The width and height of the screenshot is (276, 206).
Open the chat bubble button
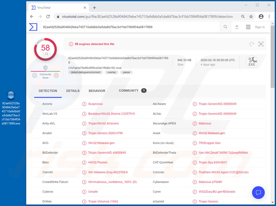click(258, 192)
